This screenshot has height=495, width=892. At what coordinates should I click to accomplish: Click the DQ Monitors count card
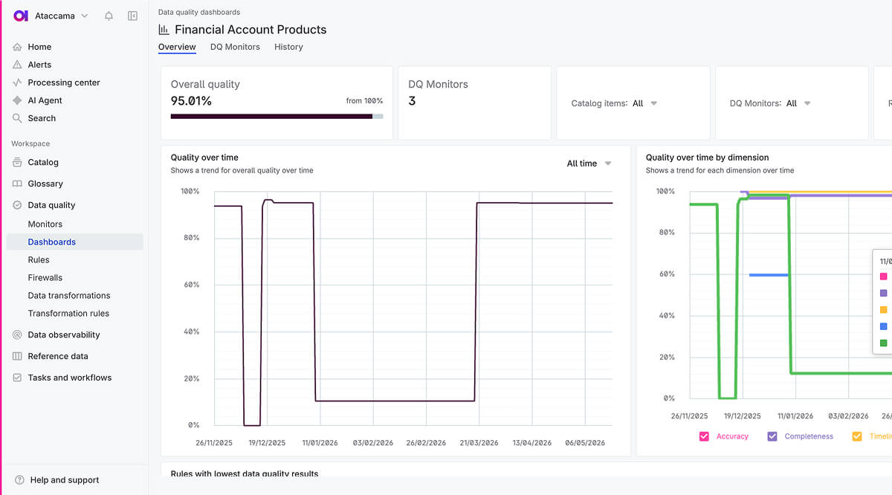(474, 103)
